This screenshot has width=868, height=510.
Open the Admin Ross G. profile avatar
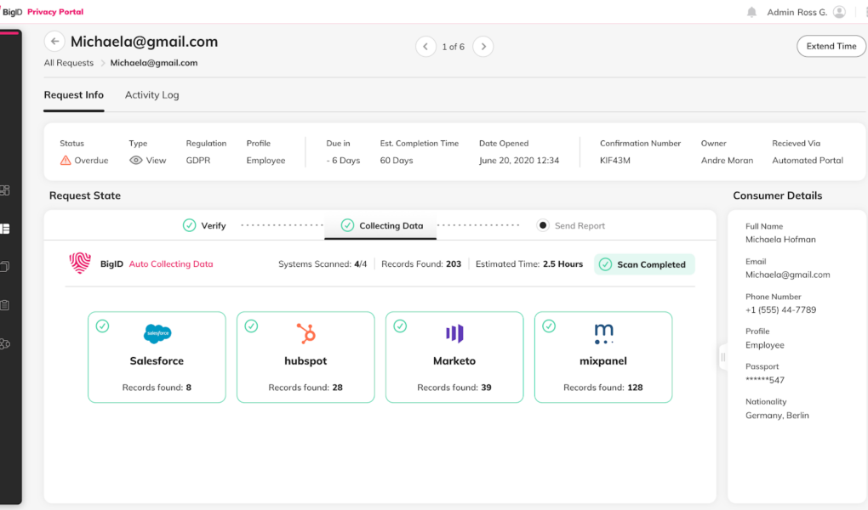(839, 12)
